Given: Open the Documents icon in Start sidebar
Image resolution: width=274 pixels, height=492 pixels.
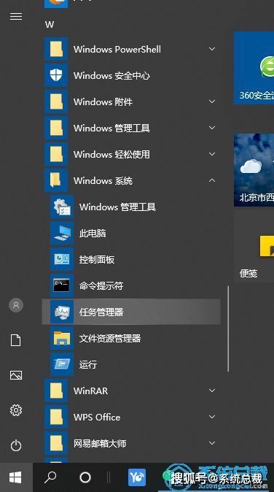Looking at the screenshot, I should [x=16, y=340].
